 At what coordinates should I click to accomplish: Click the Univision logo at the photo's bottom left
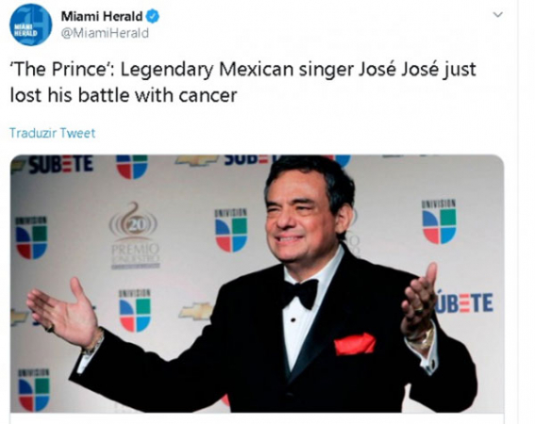[x=33, y=389]
